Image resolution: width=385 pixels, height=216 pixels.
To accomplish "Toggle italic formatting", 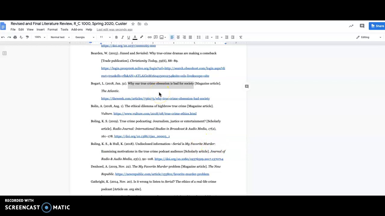I will click(x=122, y=37).
